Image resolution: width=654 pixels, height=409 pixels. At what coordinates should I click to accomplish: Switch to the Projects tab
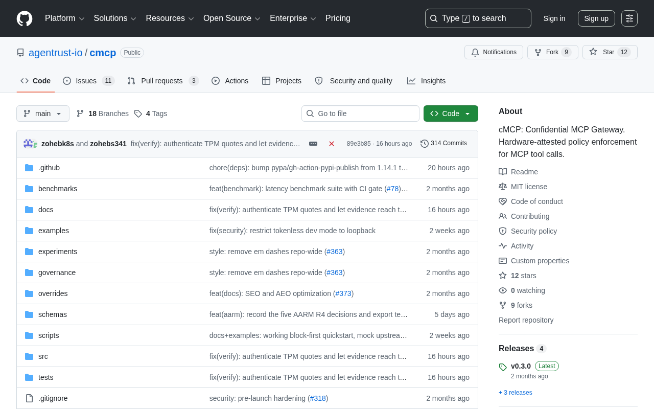pos(282,81)
